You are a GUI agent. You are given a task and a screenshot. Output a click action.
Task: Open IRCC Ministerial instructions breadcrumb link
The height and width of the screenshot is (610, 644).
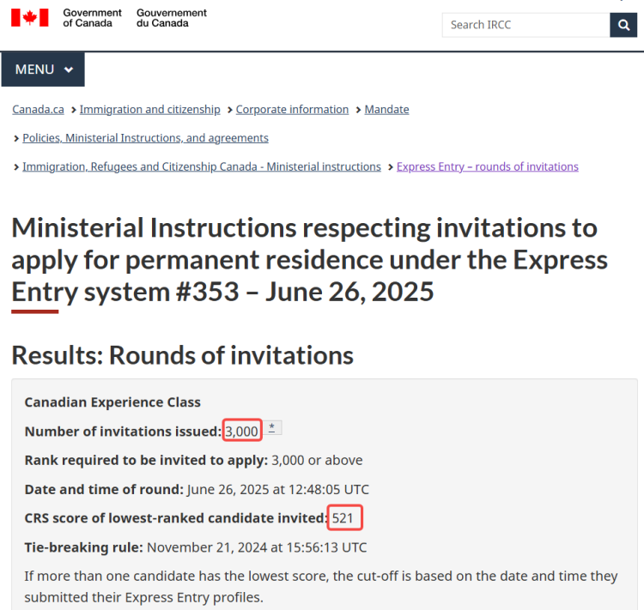tap(202, 166)
